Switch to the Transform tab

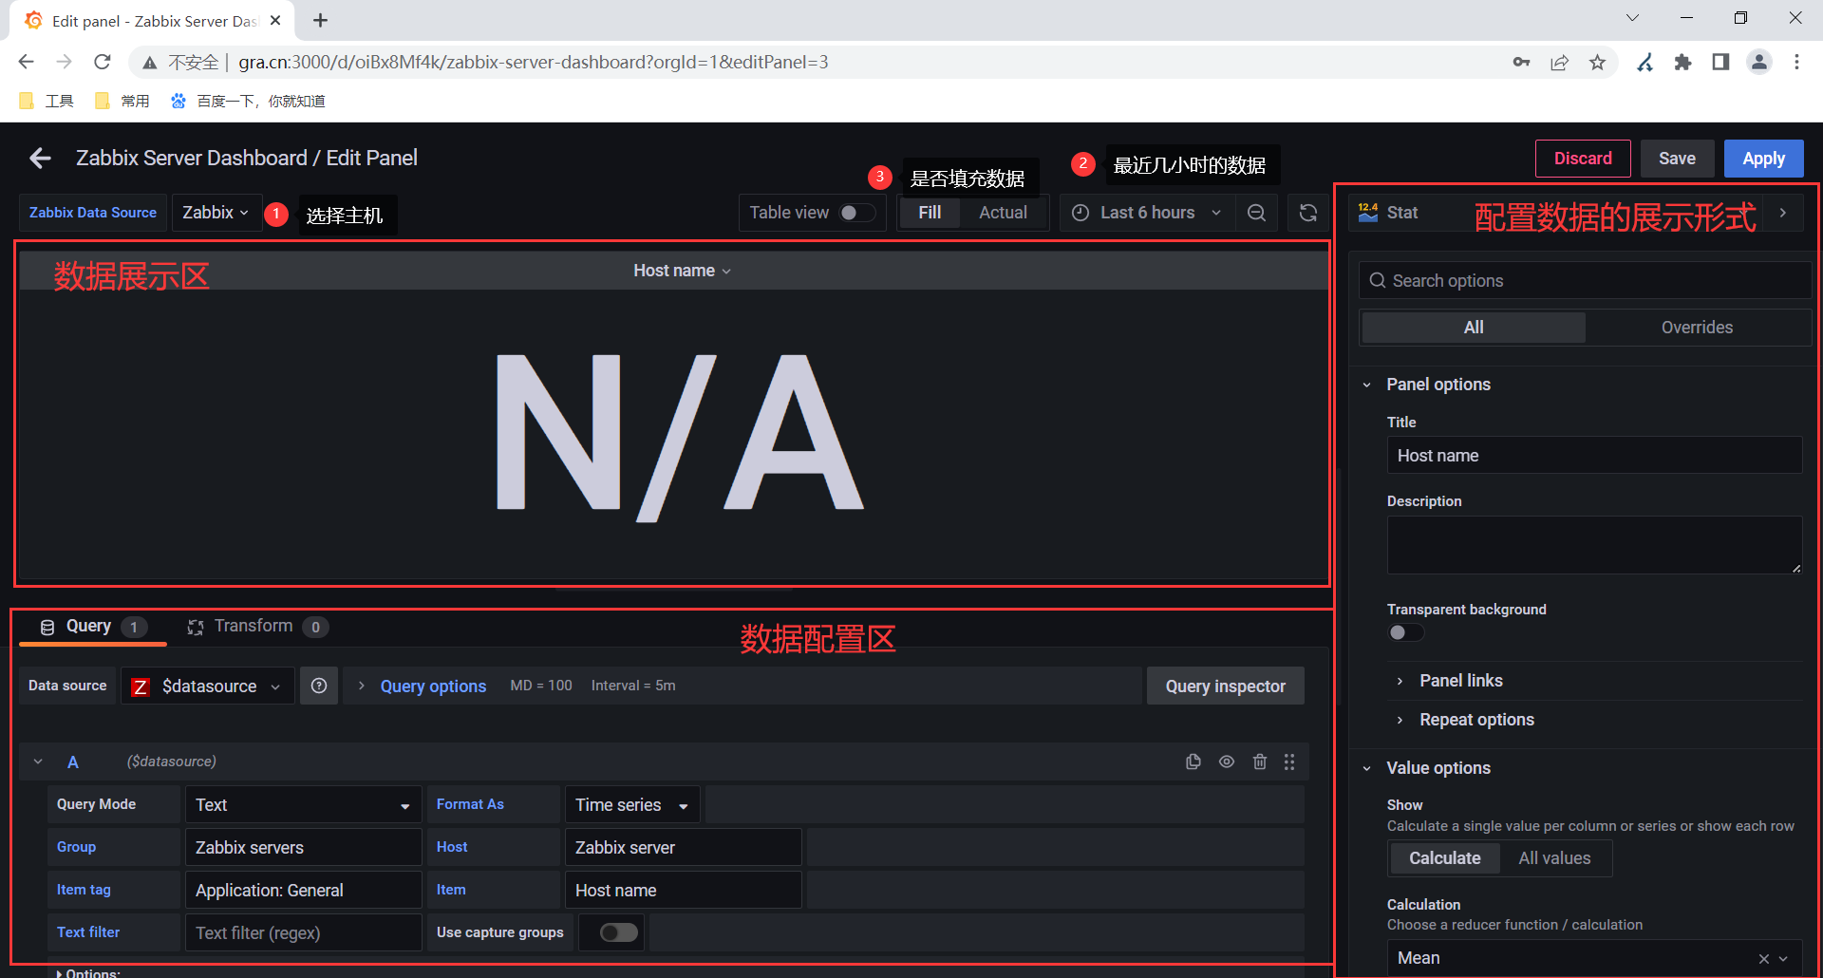click(257, 627)
